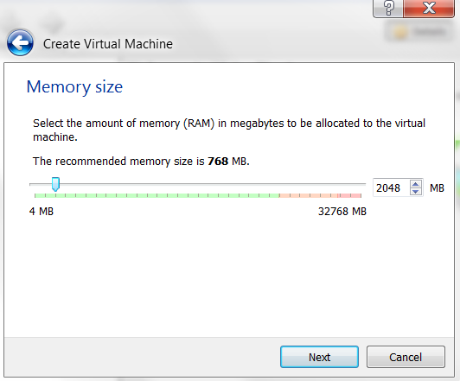
Task: Go back using the blue arrow icon
Action: coord(20,43)
